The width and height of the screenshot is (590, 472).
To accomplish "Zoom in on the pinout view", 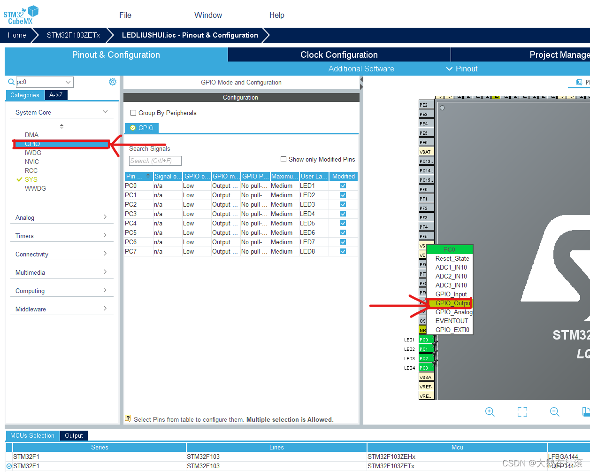I will [x=490, y=412].
